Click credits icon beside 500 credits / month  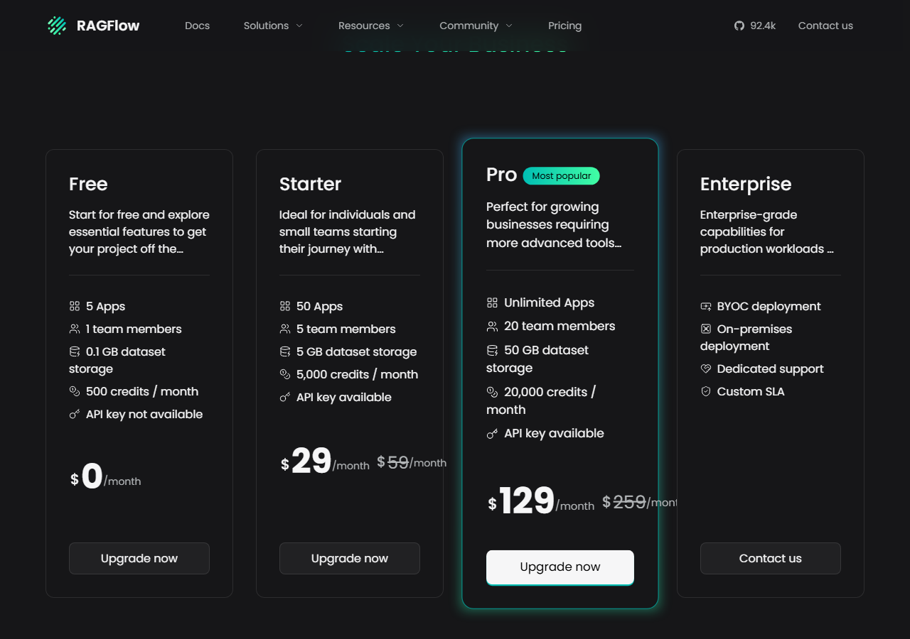click(75, 391)
